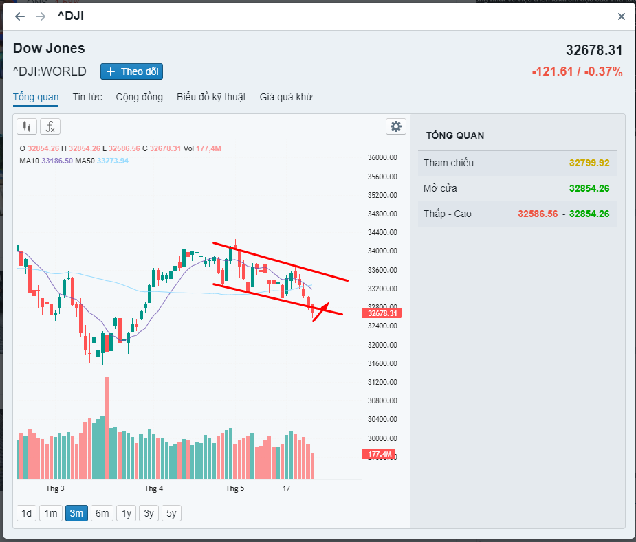The width and height of the screenshot is (636, 542).
Task: Click the Thấp value 32586.56
Action: tap(538, 214)
